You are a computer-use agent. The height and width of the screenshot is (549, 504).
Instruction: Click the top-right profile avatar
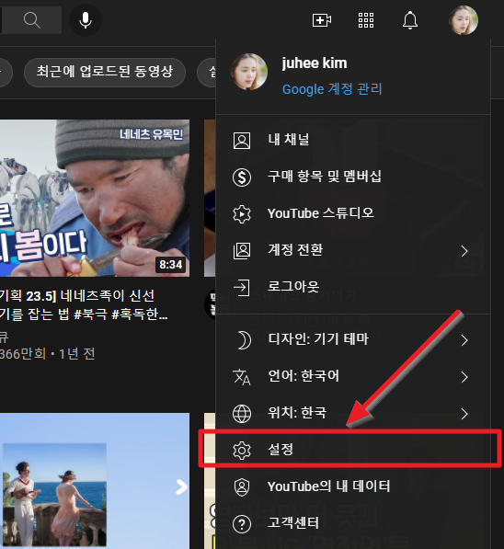pos(464,20)
